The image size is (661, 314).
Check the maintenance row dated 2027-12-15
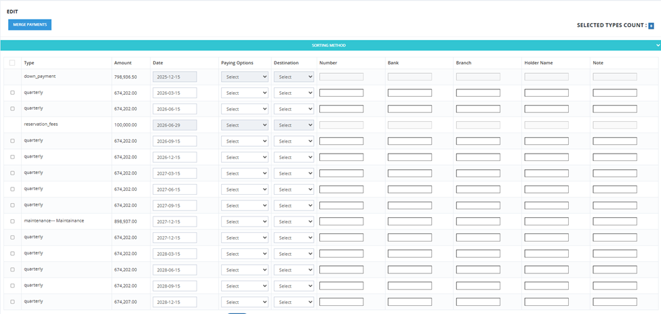pos(12,221)
